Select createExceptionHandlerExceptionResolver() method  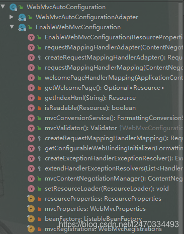coord(114,158)
